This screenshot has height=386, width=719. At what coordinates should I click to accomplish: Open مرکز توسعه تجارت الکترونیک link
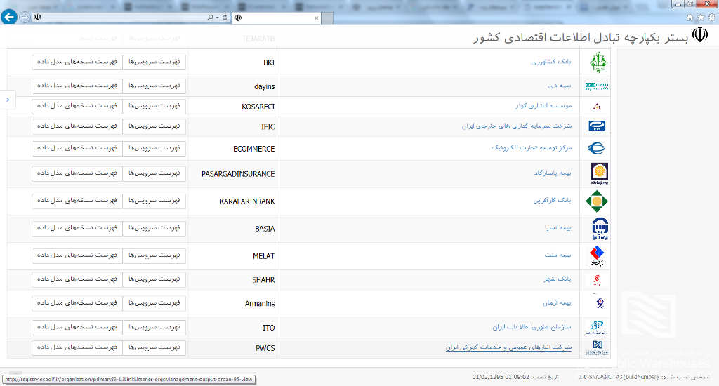(x=532, y=147)
